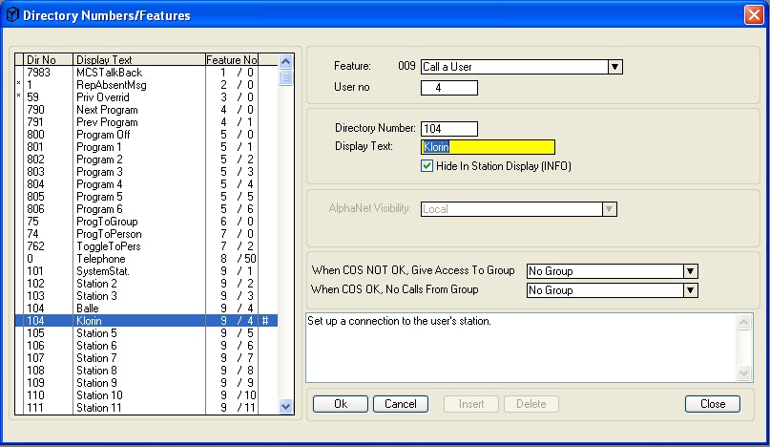Click the Delete button

[531, 404]
